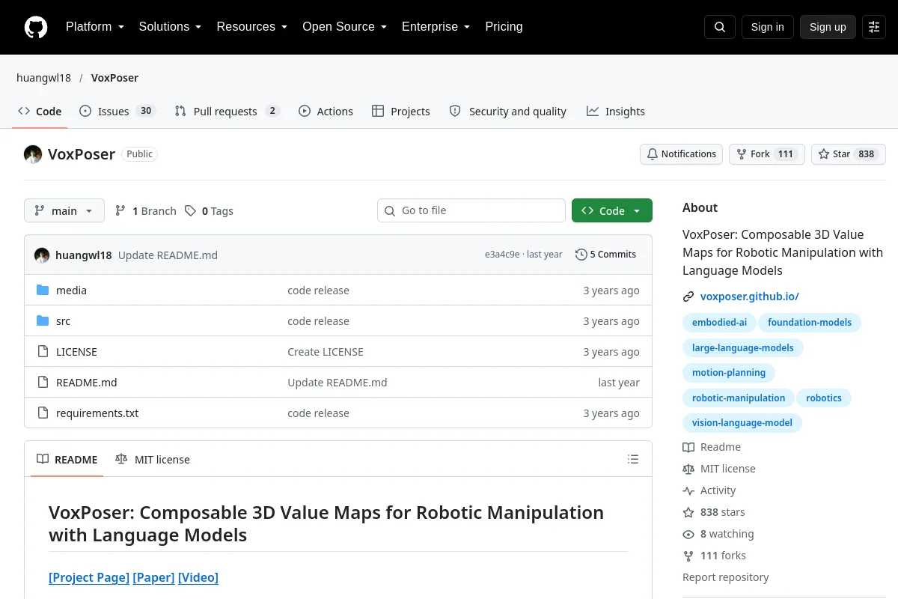Click the star icon next to 838 stars

click(x=688, y=513)
